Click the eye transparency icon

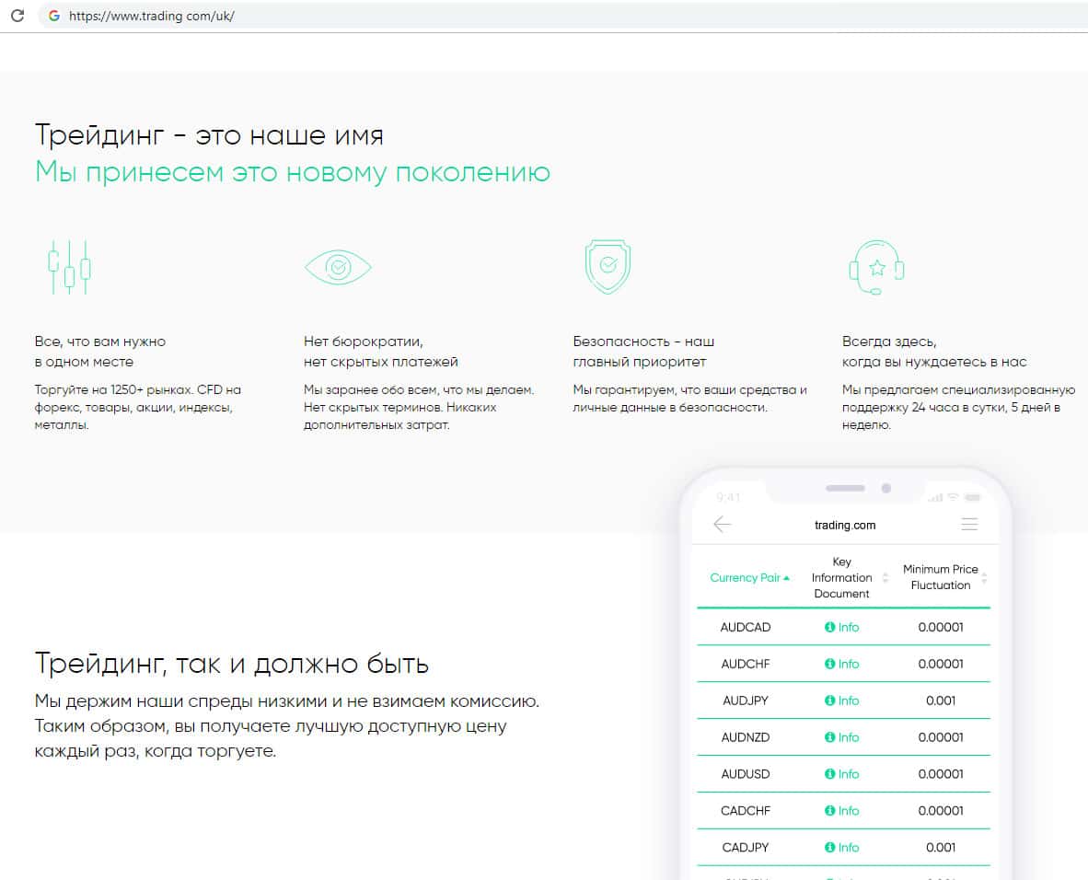(x=338, y=268)
